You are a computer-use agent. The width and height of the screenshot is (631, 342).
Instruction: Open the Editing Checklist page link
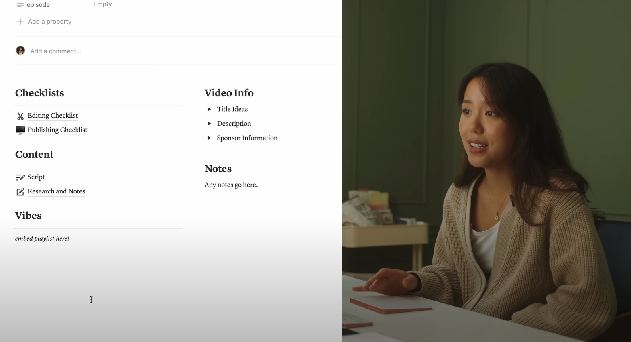[x=53, y=116]
